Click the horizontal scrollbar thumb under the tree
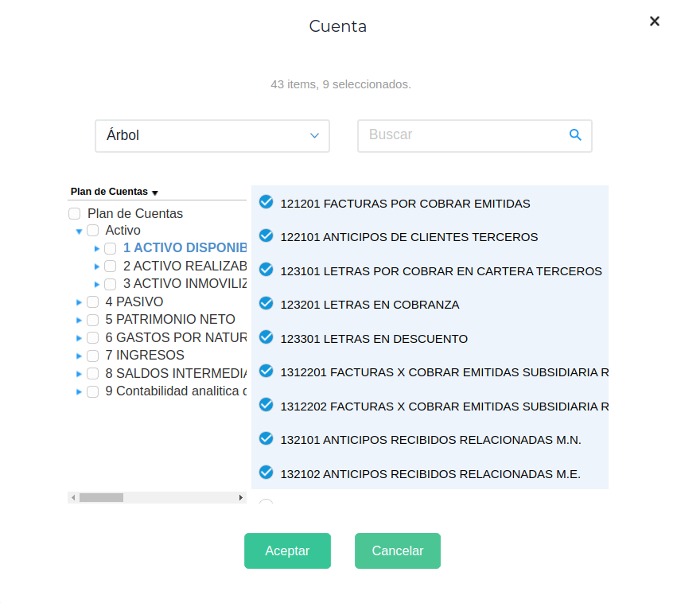The width and height of the screenshot is (673, 603). pyautogui.click(x=101, y=497)
